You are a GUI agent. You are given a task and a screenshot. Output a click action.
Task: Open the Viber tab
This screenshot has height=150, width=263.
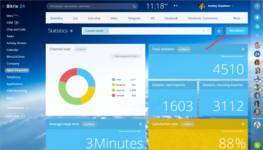(x=114, y=18)
